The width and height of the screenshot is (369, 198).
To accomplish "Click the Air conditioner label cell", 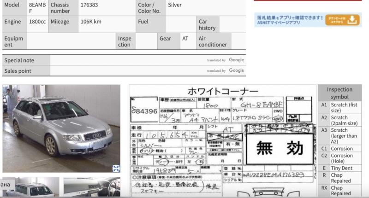I will click(x=213, y=41).
